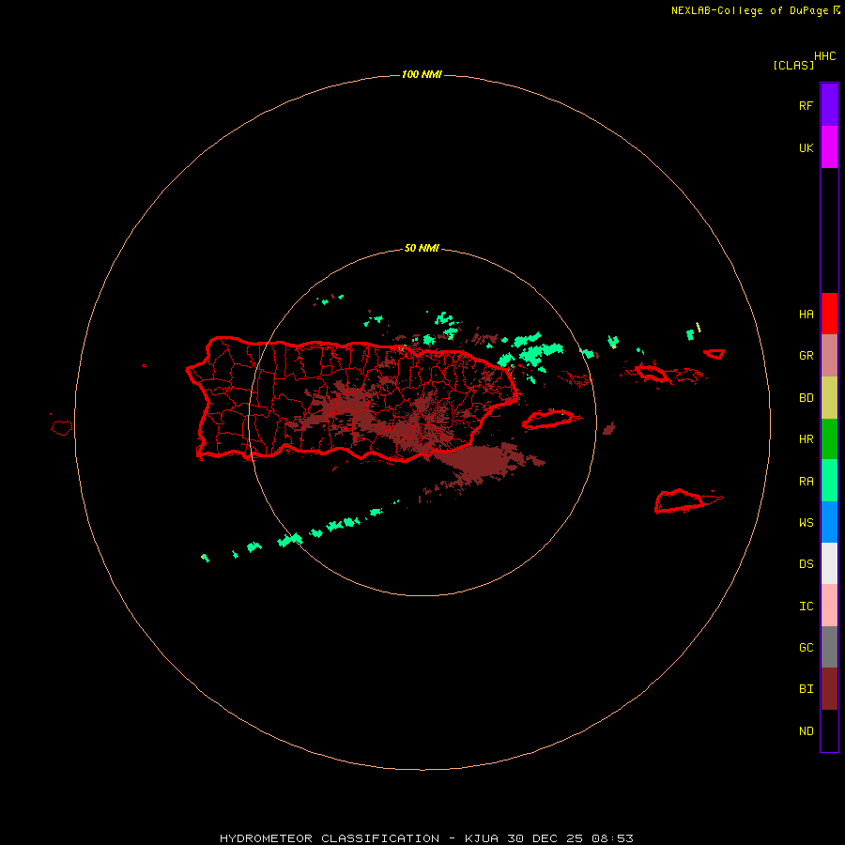Click the KJUA station identifier
The height and width of the screenshot is (845, 845).
(x=482, y=838)
